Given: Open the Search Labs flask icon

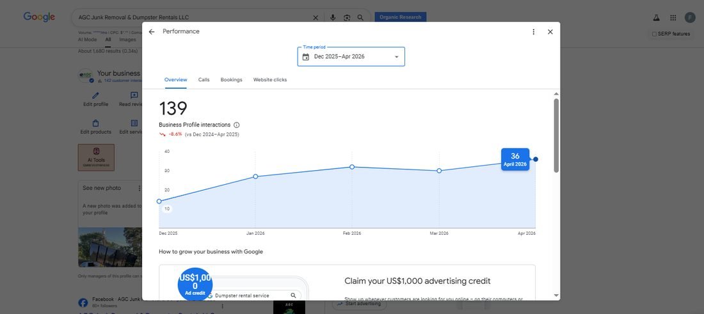Looking at the screenshot, I should 656,17.
